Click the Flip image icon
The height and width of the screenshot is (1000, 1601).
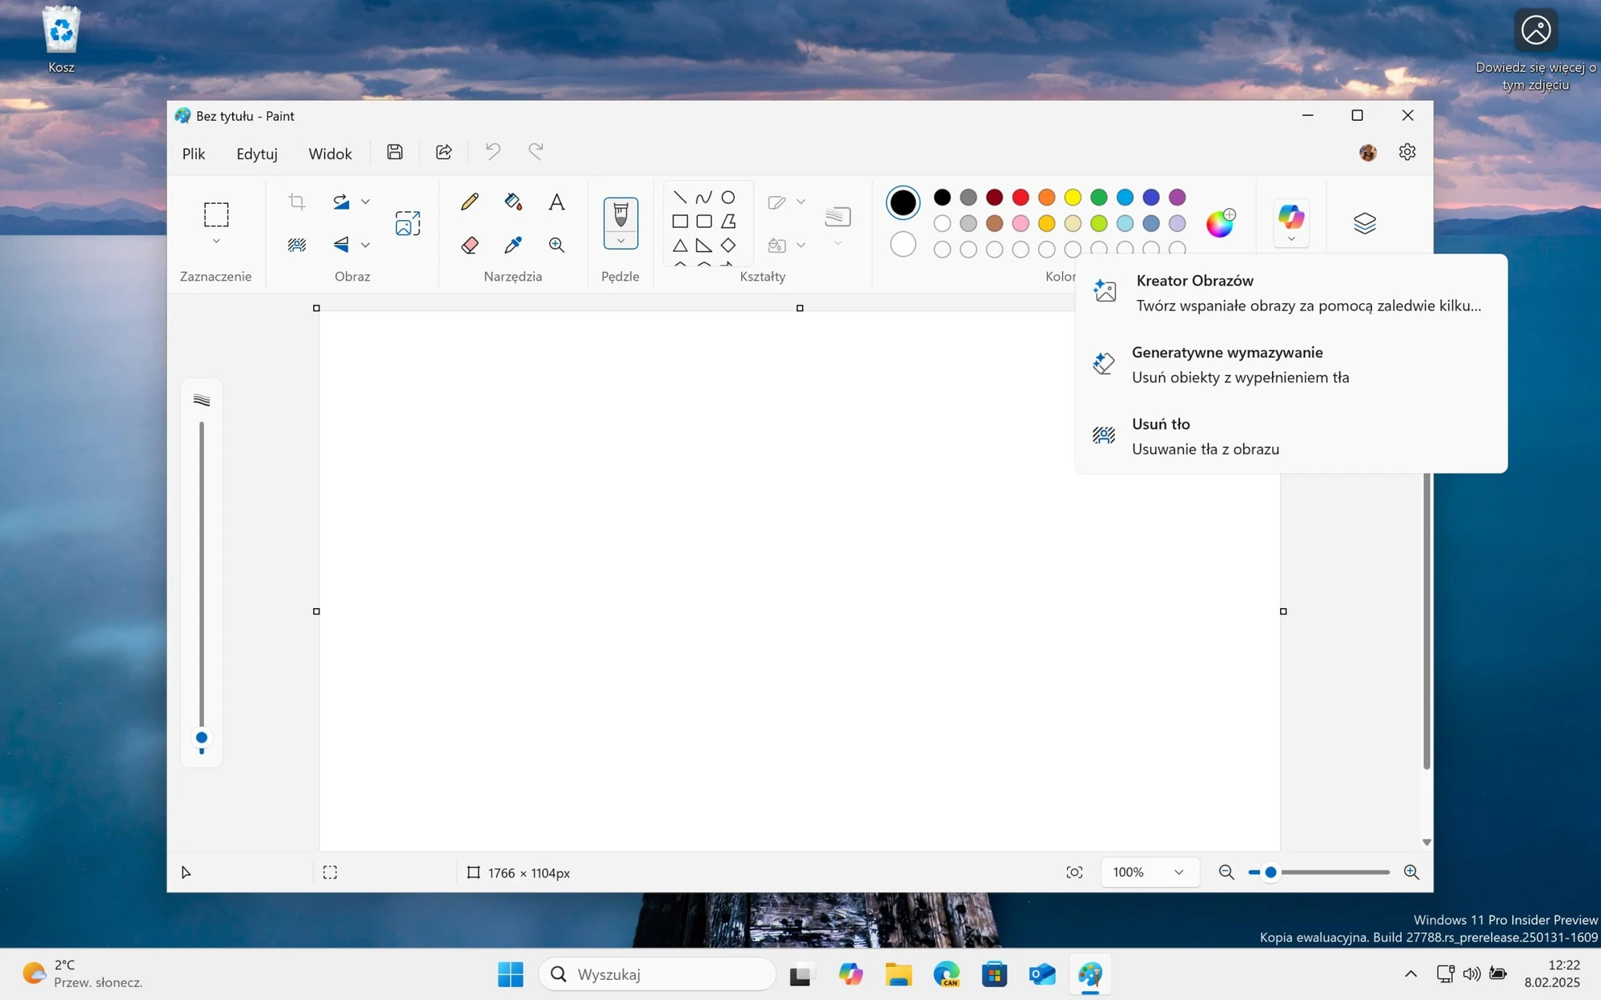tap(342, 245)
